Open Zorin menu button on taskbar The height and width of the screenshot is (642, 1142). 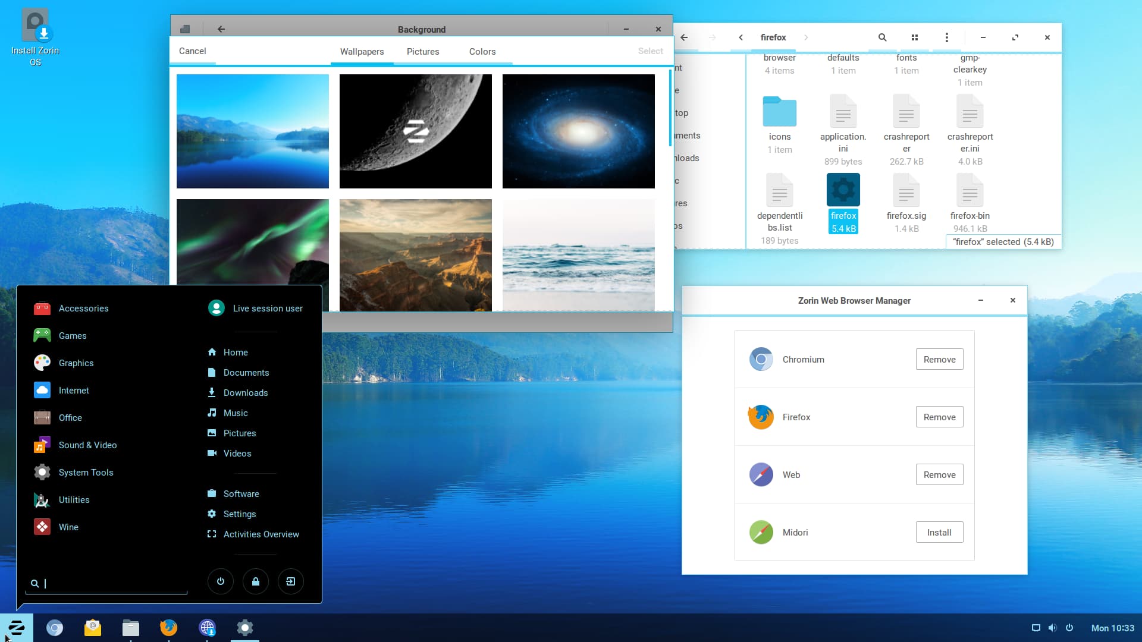pyautogui.click(x=17, y=628)
